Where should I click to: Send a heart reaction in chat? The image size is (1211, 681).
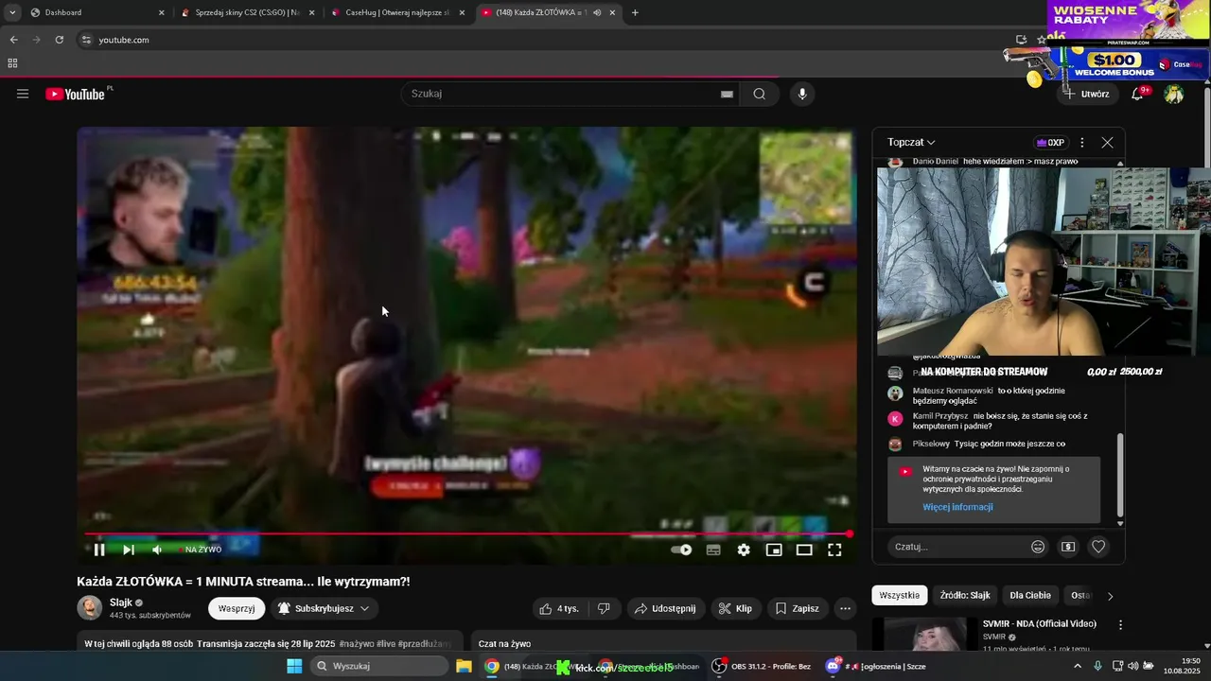click(x=1098, y=547)
